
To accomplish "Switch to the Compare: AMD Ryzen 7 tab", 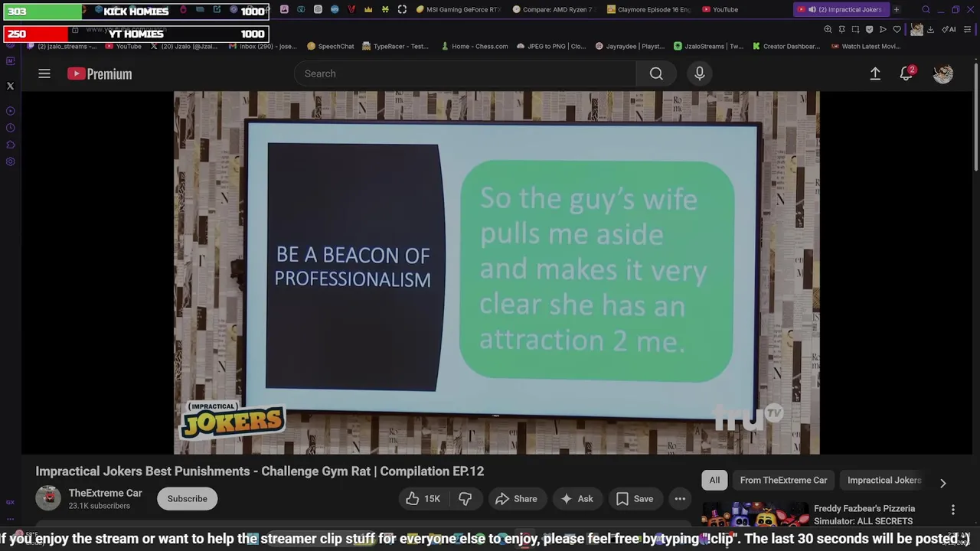I will [554, 9].
